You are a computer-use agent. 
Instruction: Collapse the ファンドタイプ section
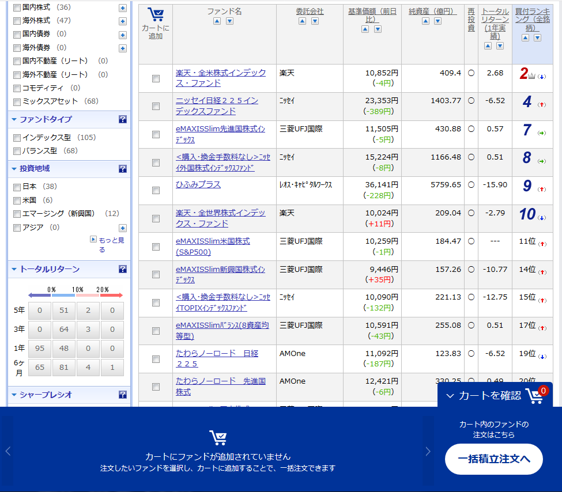tap(14, 119)
